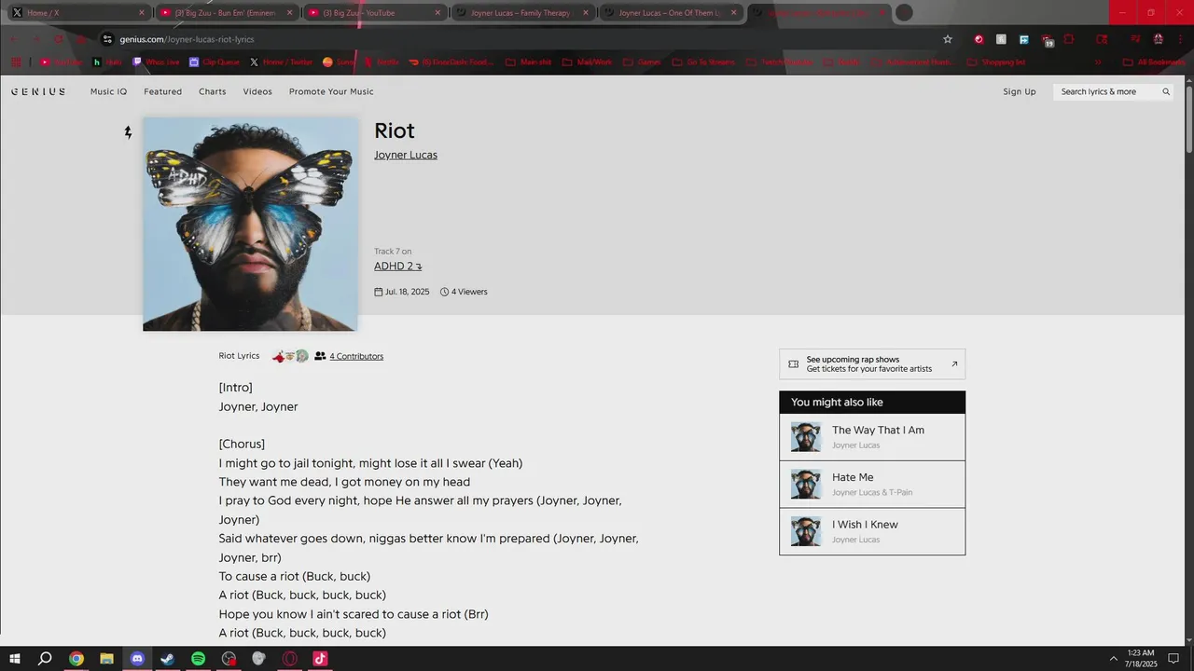This screenshot has height=671, width=1194.
Task: Open the browser apps grid icon
Action: point(16,62)
